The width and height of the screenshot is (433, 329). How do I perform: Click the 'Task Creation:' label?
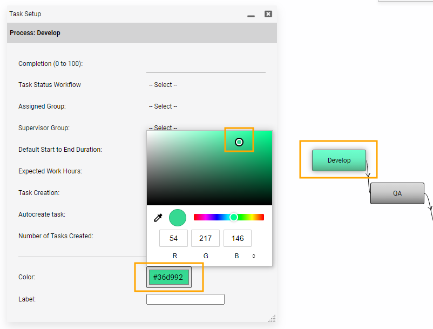pos(39,192)
